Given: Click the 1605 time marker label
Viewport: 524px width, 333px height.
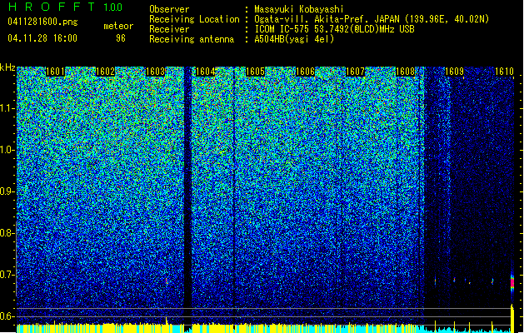Looking at the screenshot, I should coord(255,72).
